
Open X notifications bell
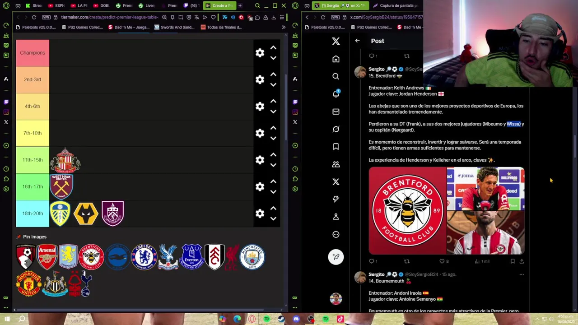click(336, 94)
